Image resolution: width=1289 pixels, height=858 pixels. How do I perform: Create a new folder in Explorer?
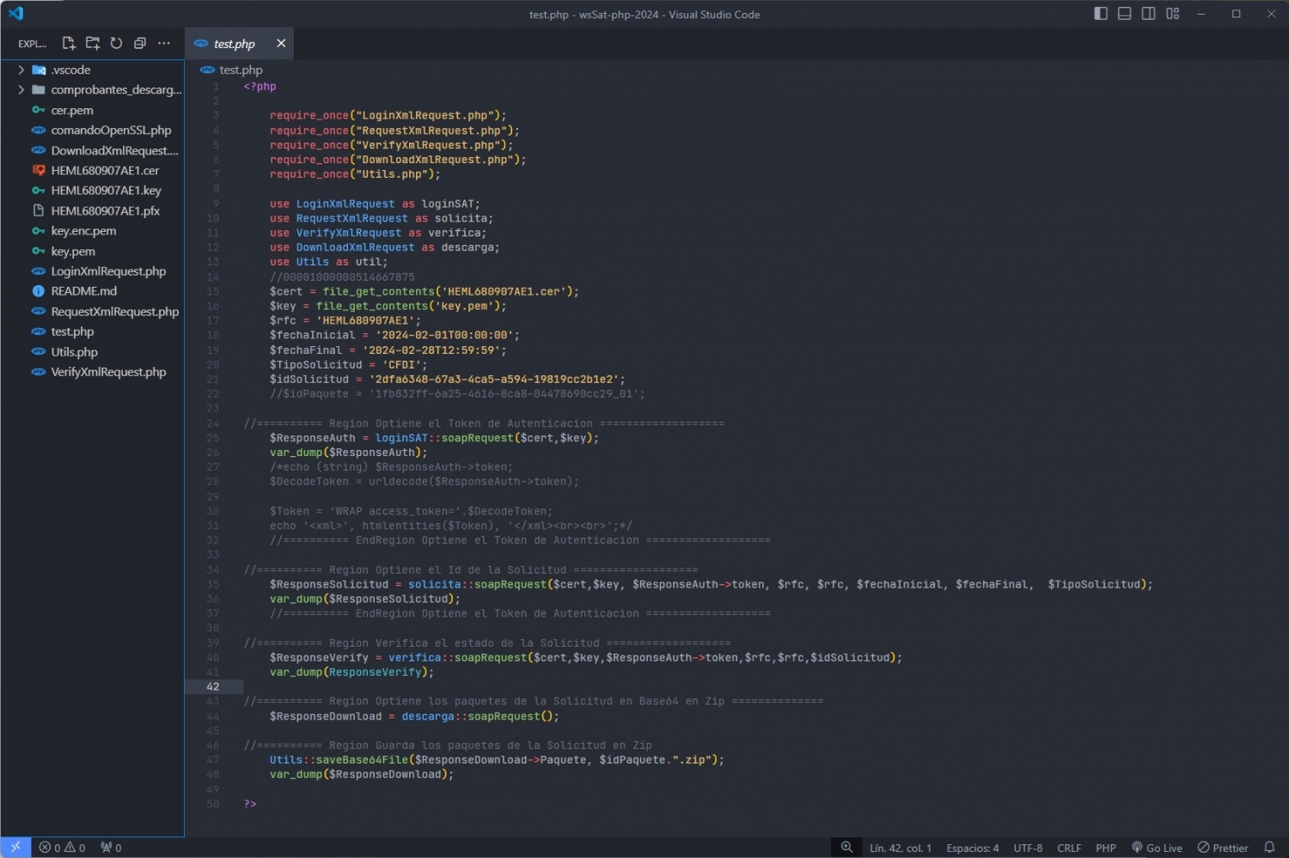pos(93,43)
